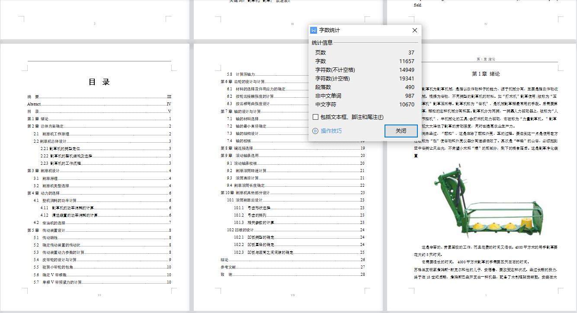This screenshot has height=313, width=577.
Task: Go to 第1章 绪论 in the contents
Action: coord(99,119)
